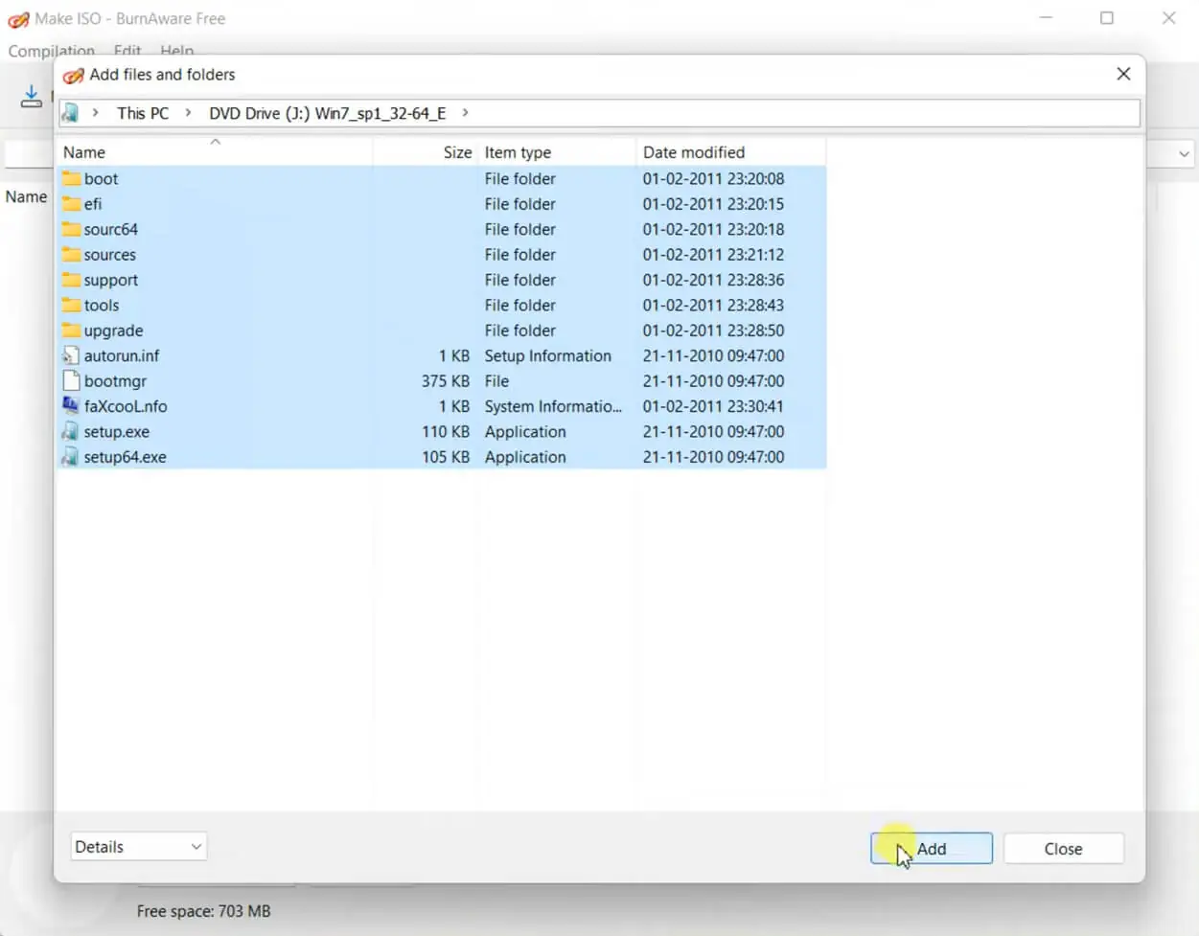This screenshot has width=1199, height=936.
Task: Open the Compilation menu
Action: pos(52,51)
